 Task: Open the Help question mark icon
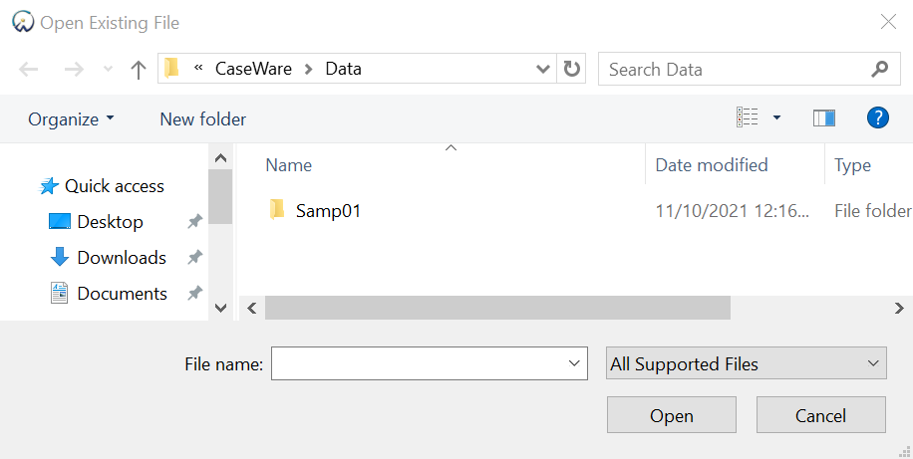coord(877,118)
